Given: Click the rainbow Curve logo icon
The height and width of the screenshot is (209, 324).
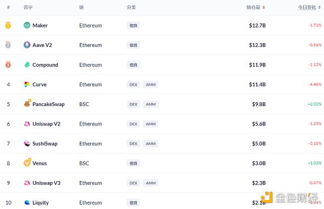Looking at the screenshot, I should [x=27, y=85].
